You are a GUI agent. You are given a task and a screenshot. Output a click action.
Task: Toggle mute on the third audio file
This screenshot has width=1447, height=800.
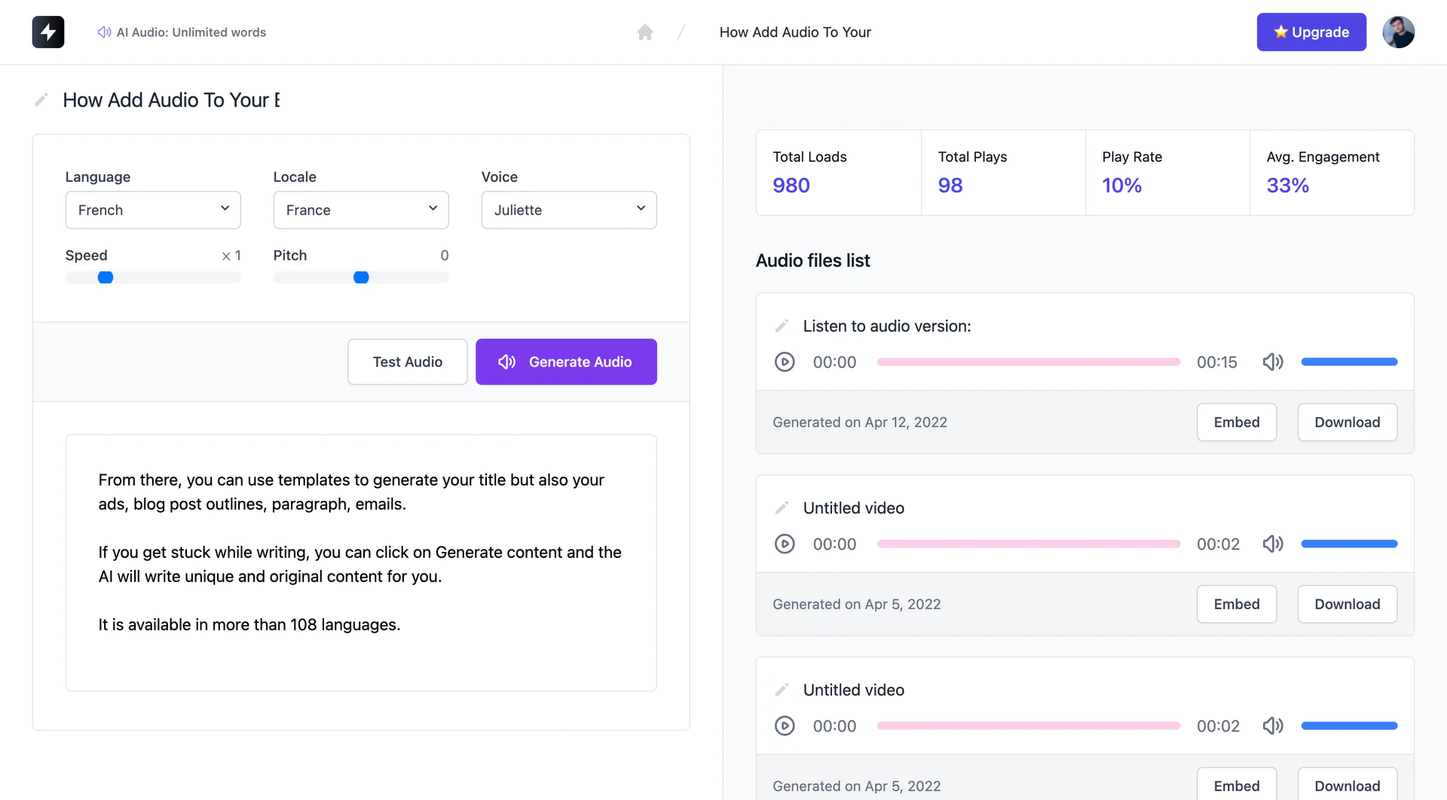click(1272, 725)
